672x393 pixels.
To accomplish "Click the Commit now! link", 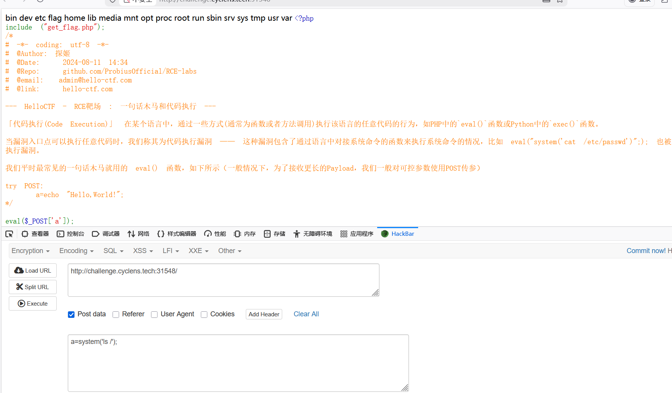I will (x=646, y=251).
